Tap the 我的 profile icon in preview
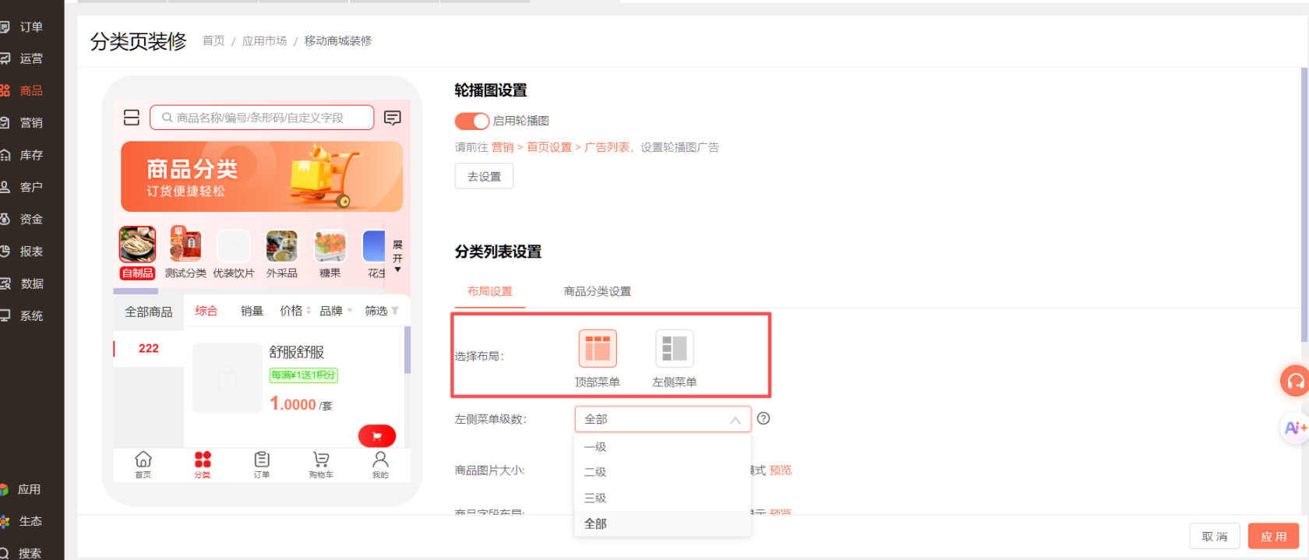Viewport: 1309px width, 560px height. coord(380,464)
